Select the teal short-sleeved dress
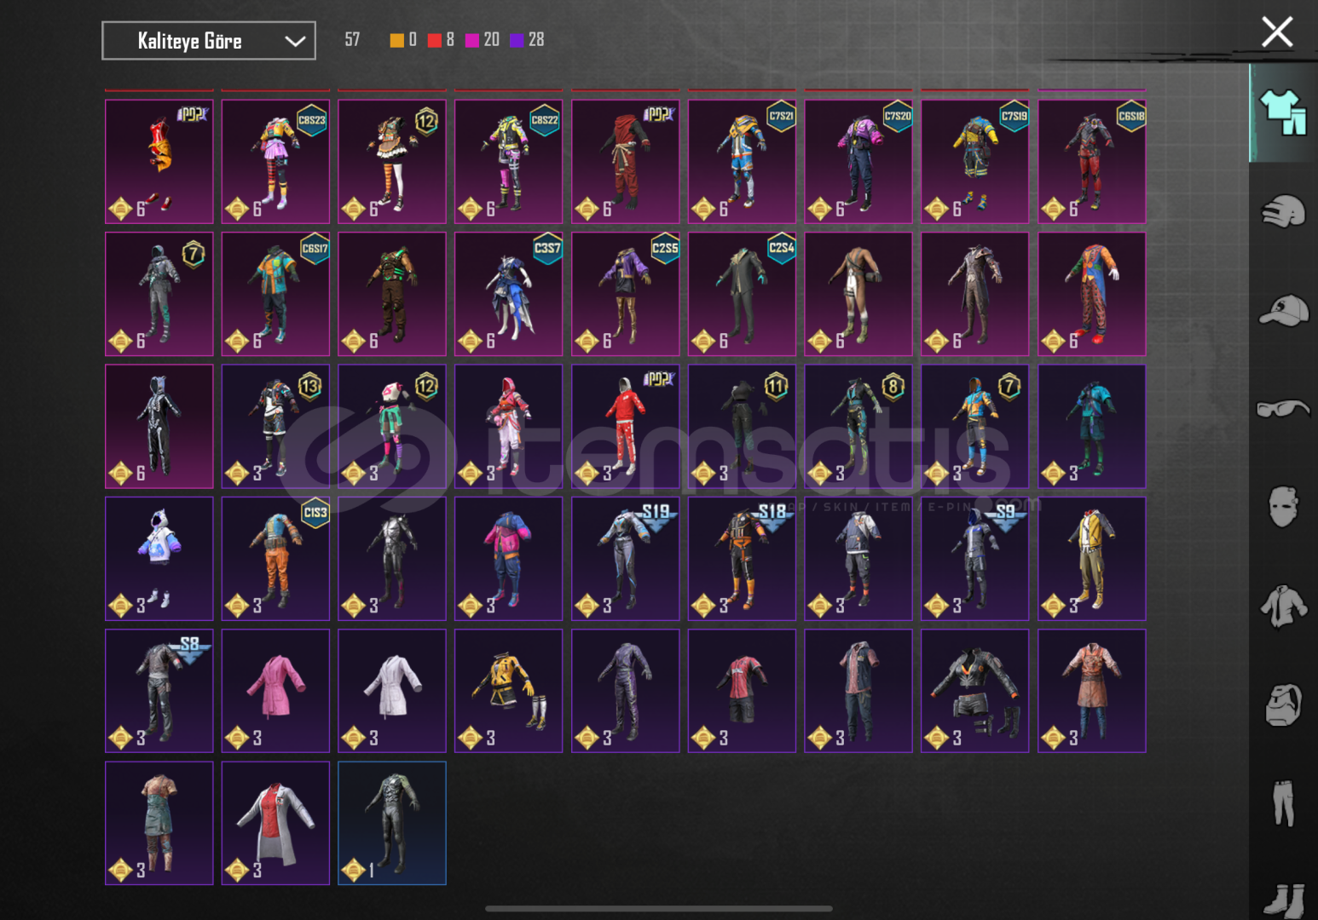The image size is (1318, 920). point(159,824)
